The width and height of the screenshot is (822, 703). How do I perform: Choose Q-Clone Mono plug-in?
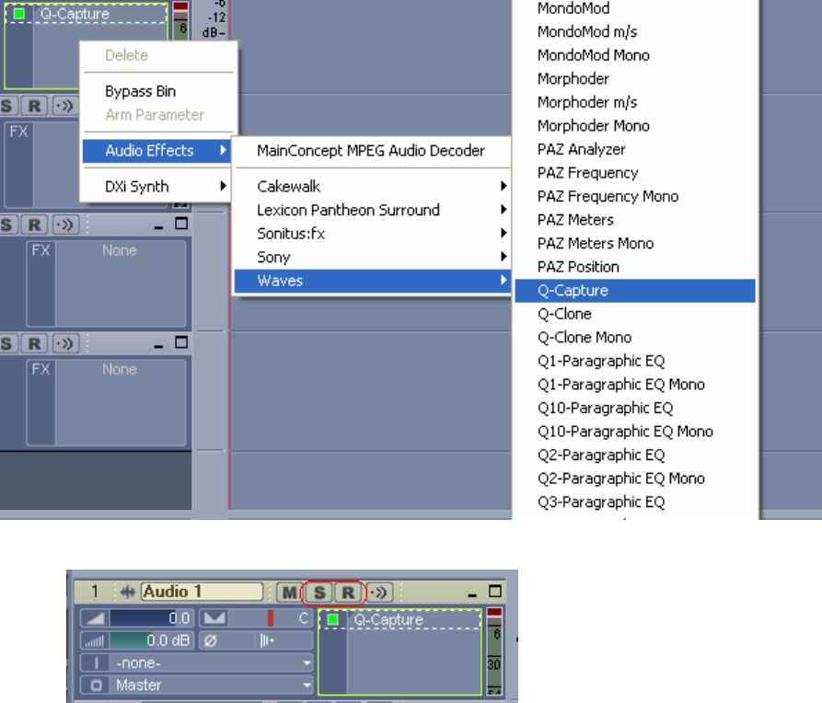pos(635,338)
